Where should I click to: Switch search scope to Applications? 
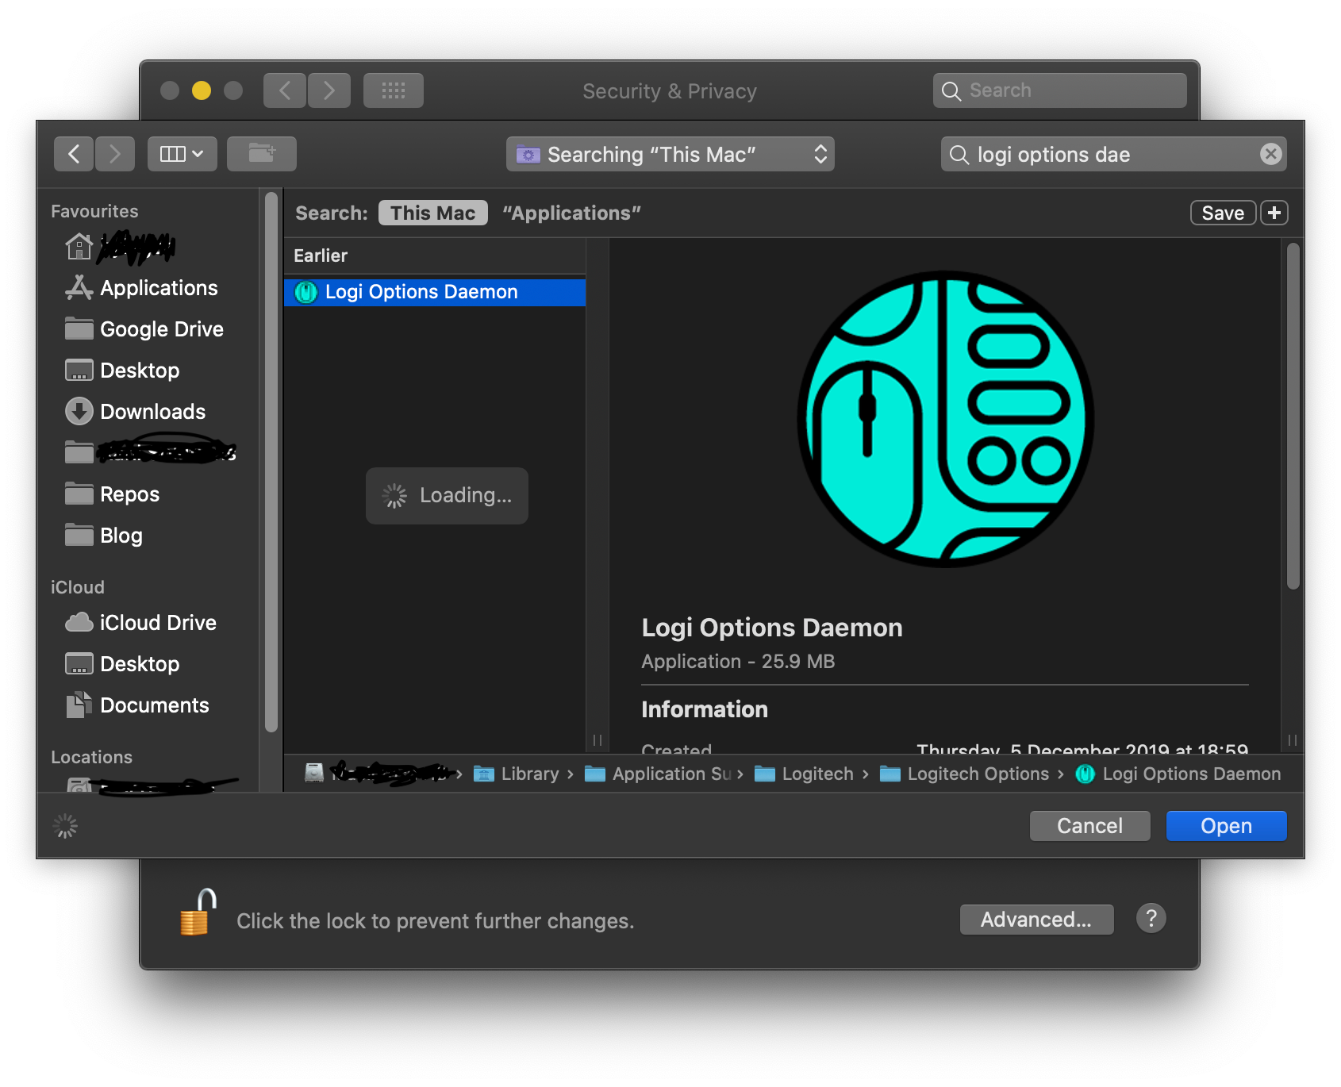click(571, 212)
